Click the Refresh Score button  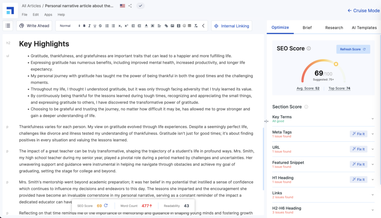353,49
